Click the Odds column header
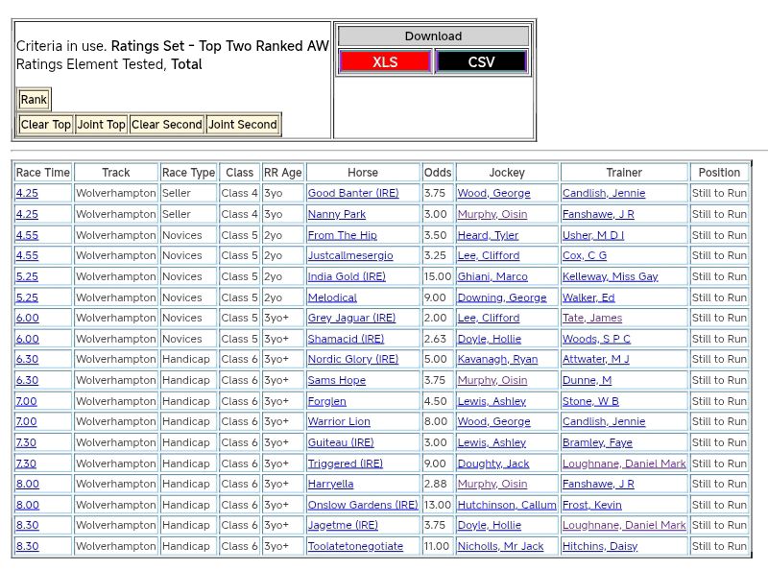The image size is (768, 570). click(437, 173)
